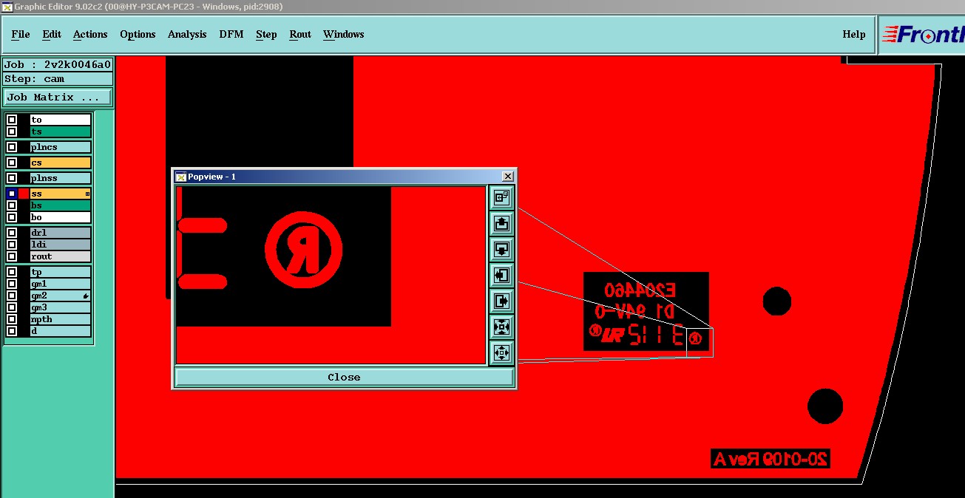This screenshot has height=498, width=965.
Task: Open the Step menu
Action: click(x=266, y=34)
